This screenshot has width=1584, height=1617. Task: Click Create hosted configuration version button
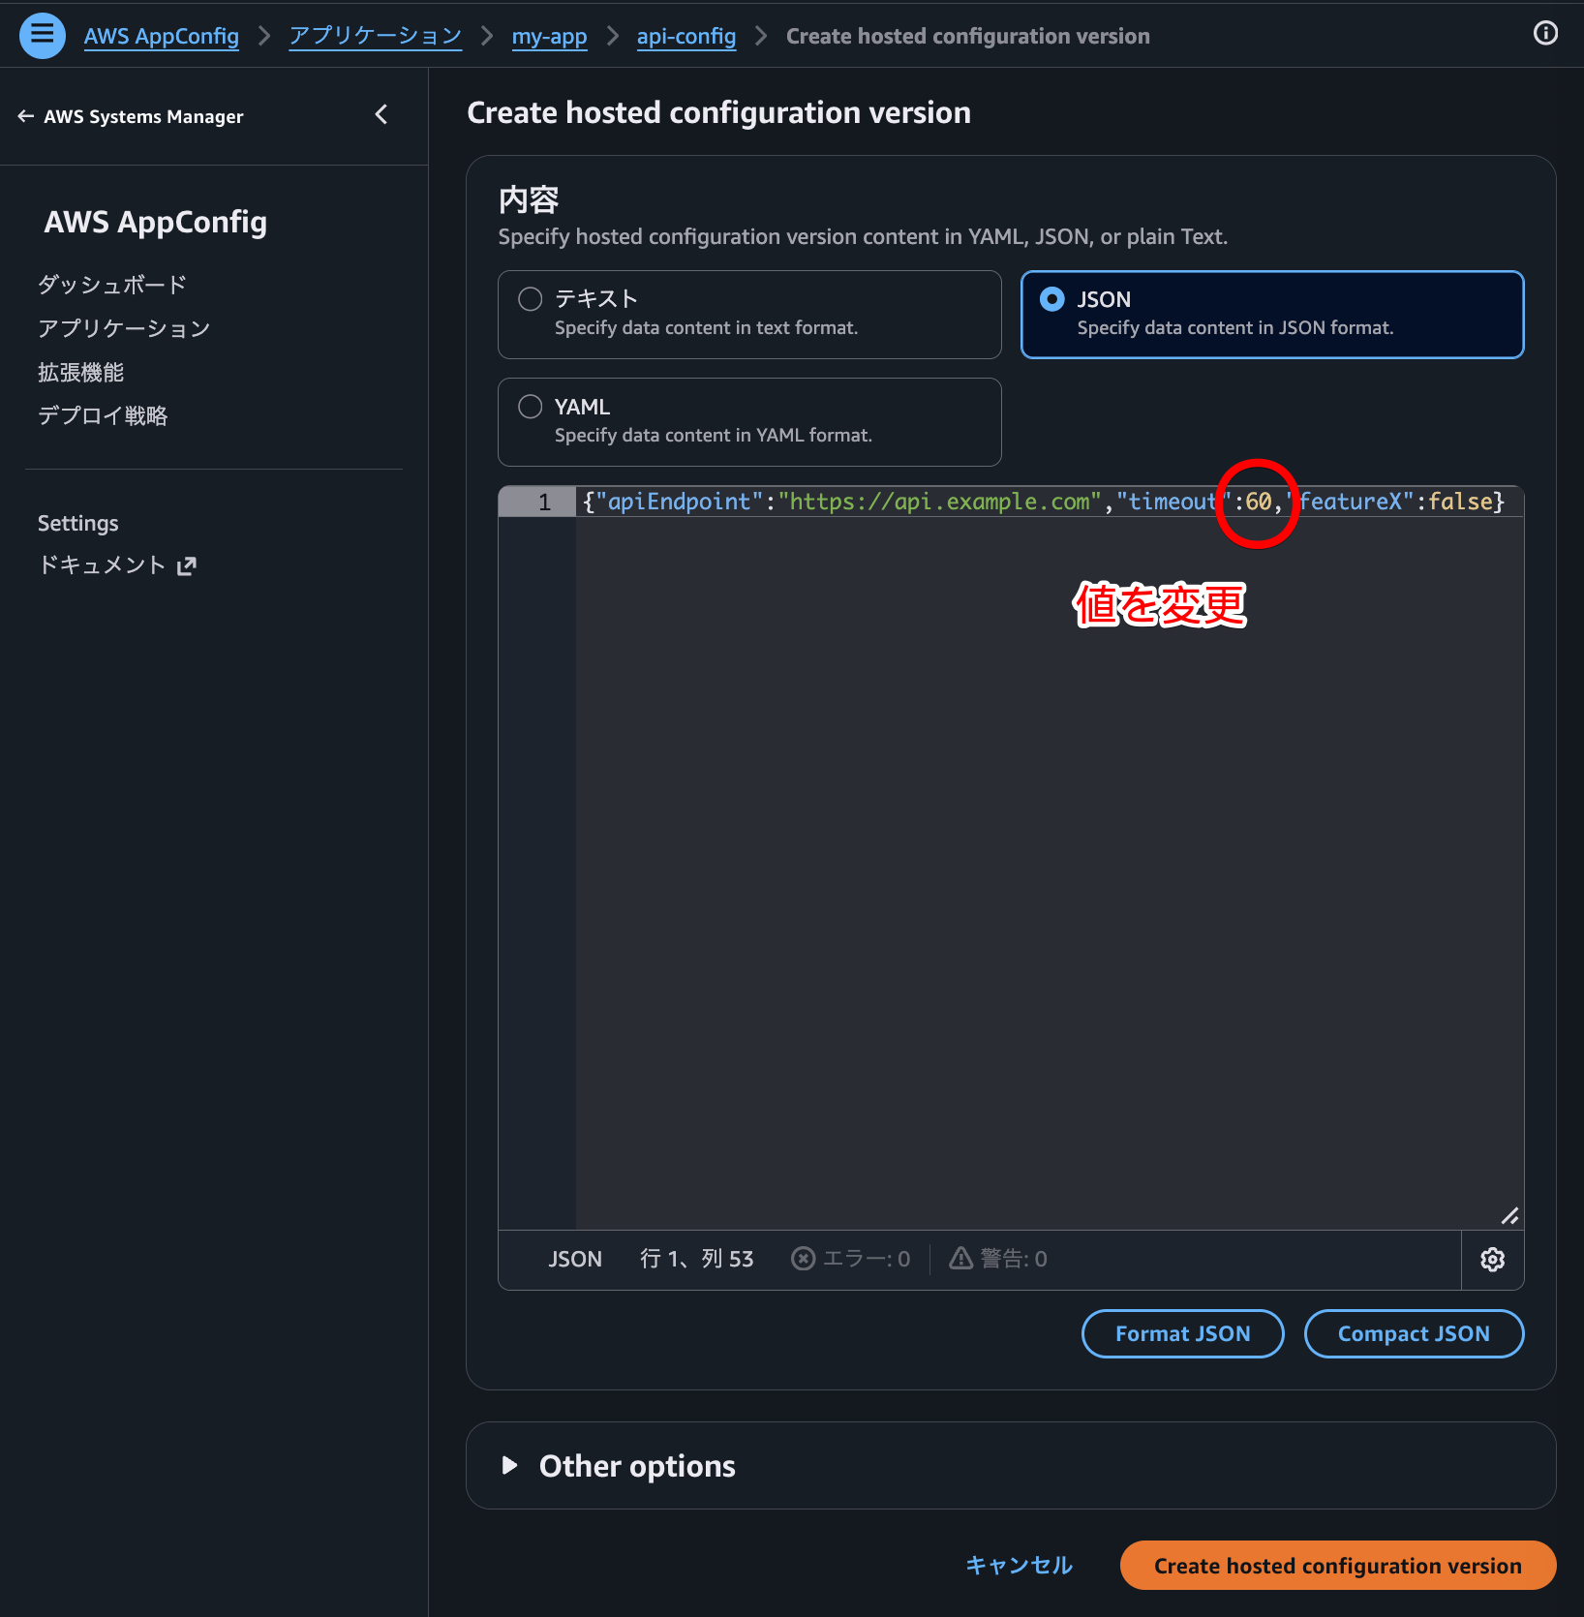click(x=1337, y=1566)
